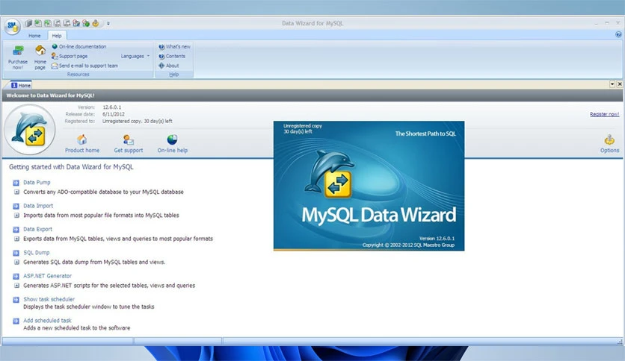Click the arrow icon beside Data Import

tap(16, 207)
